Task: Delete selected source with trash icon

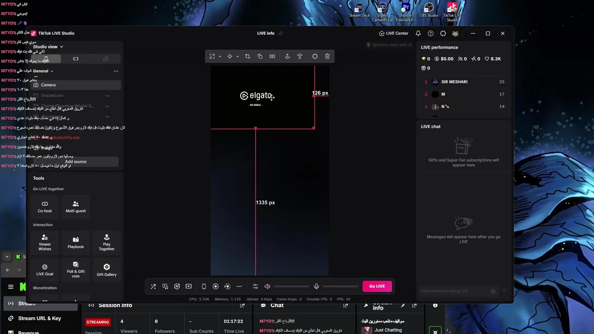Action: click(327, 57)
